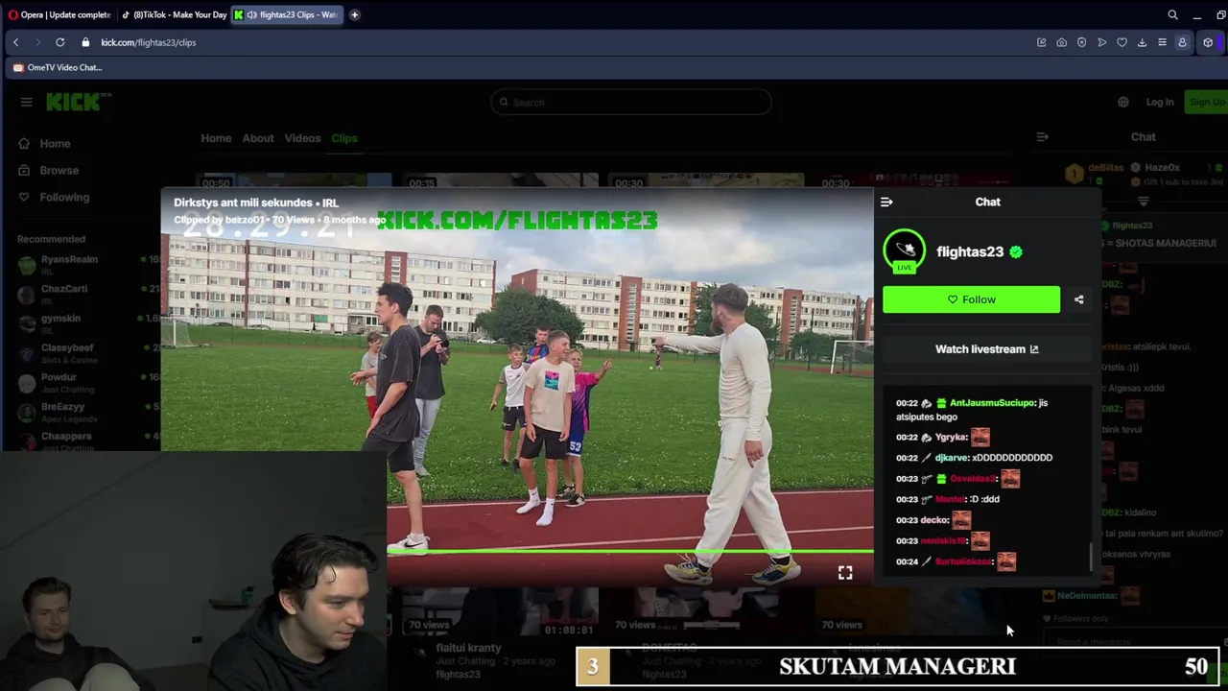Open the OmeTV Video Chat bookmark
This screenshot has height=691, width=1228.
(x=58, y=67)
